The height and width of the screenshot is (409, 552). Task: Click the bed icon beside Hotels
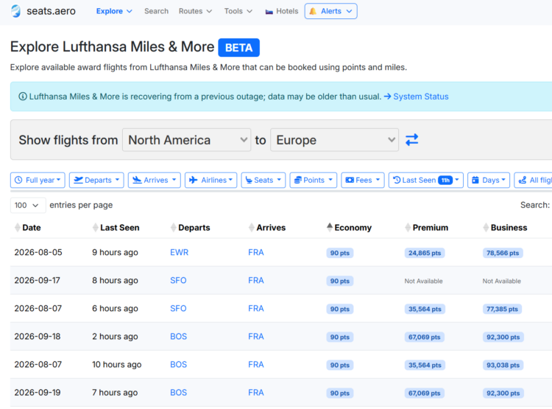point(269,12)
